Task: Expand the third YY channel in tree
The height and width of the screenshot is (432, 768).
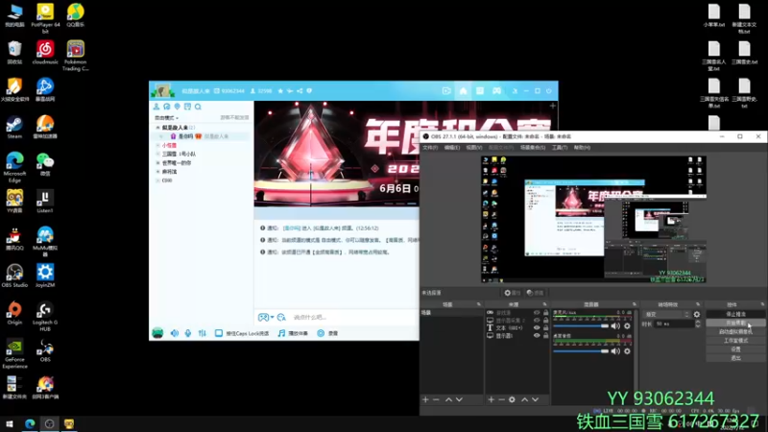Action: (157, 154)
